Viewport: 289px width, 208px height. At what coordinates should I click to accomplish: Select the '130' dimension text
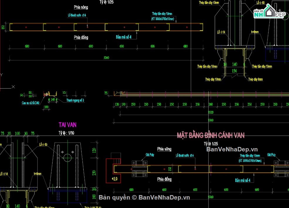[124, 104]
